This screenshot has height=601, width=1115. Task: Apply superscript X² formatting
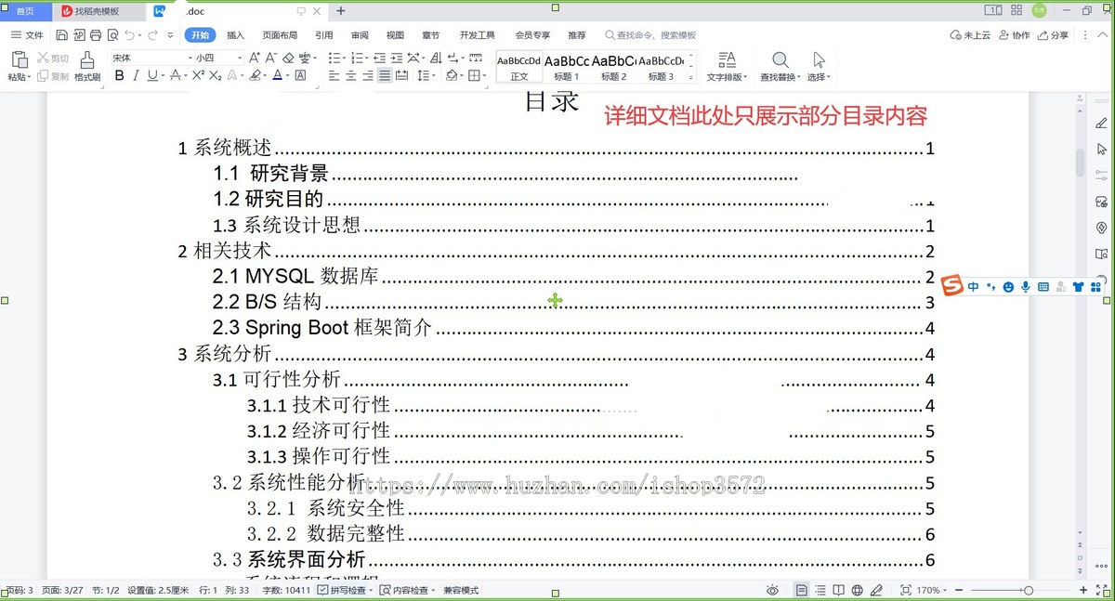[198, 76]
